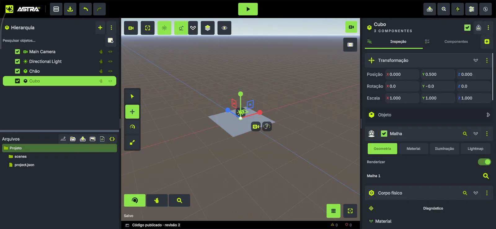496x229 pixels.
Task: Open the Lightmap tab in Malha
Action: pos(475,149)
